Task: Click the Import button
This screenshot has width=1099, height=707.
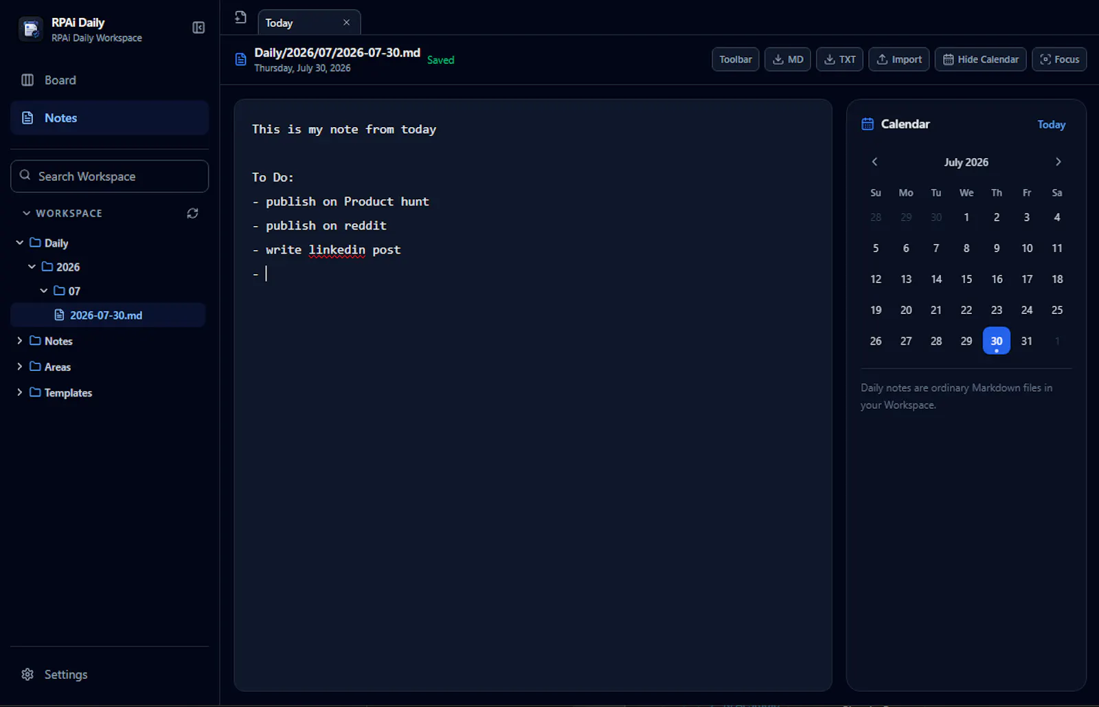Action: click(x=899, y=60)
